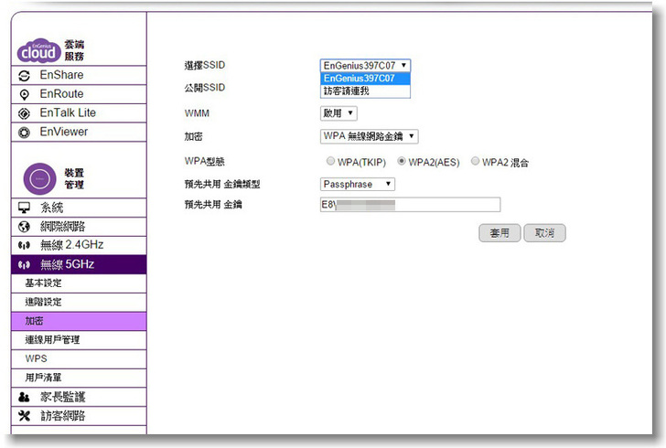Viewport: 666px width, 448px height.
Task: Click the EnShare sync icon
Action: pyautogui.click(x=24, y=76)
